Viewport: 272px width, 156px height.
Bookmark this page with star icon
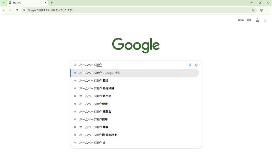(253, 10)
